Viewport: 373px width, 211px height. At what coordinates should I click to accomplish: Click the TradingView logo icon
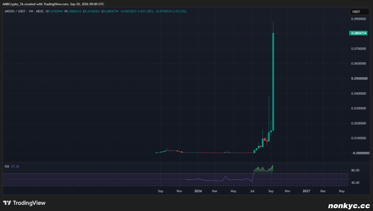point(7,203)
